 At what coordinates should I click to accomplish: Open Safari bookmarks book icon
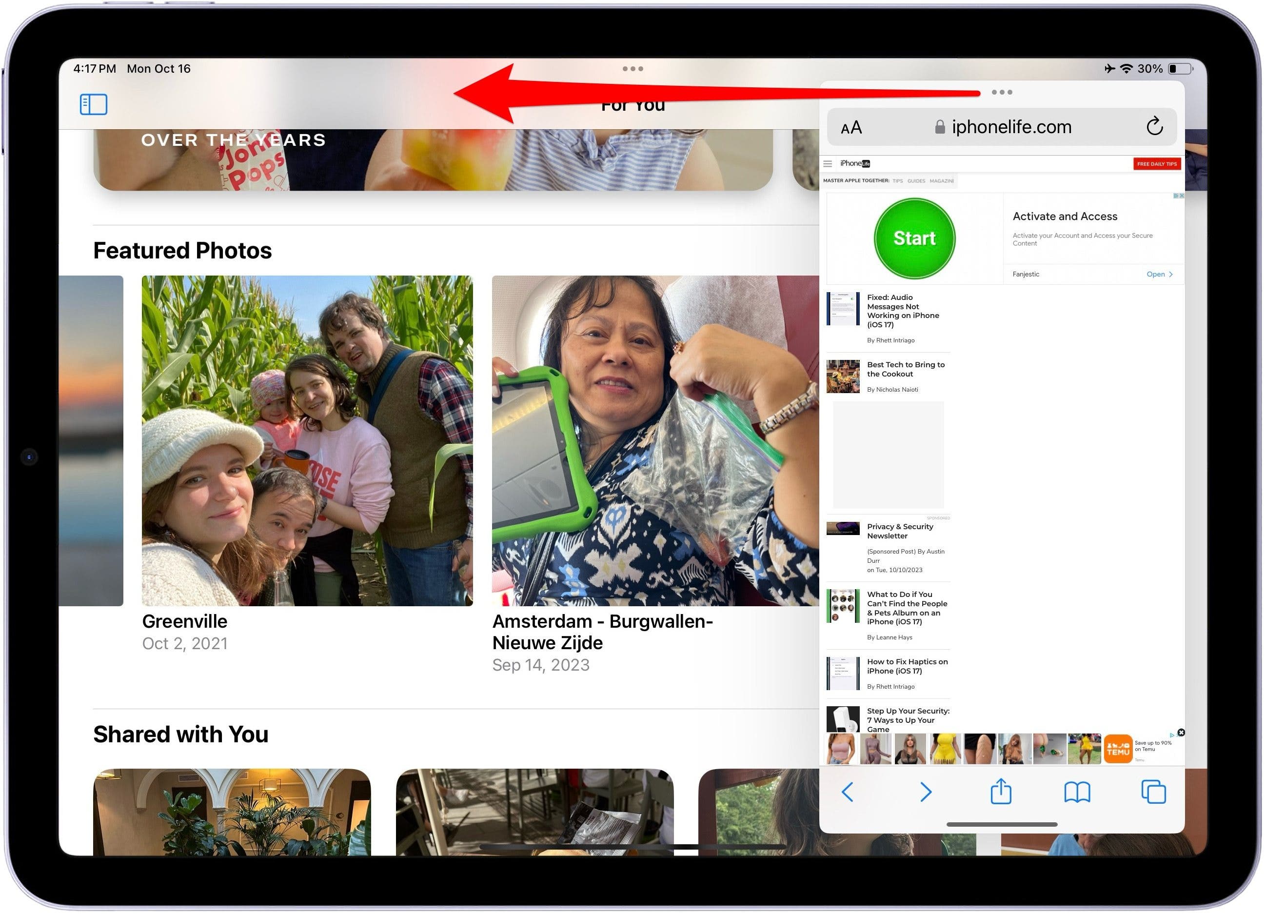(1077, 792)
